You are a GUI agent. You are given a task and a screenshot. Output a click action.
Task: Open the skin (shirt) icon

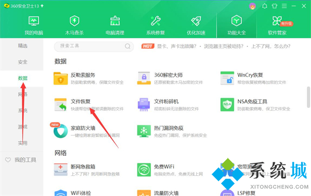coord(275,6)
